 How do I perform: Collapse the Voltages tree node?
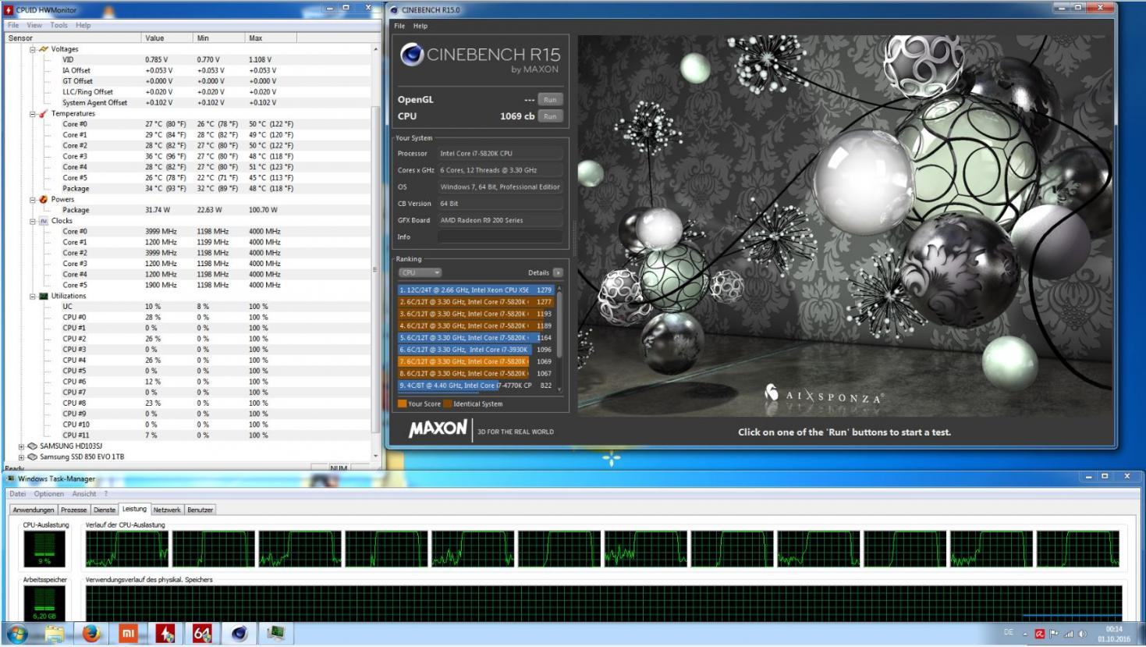(x=33, y=49)
